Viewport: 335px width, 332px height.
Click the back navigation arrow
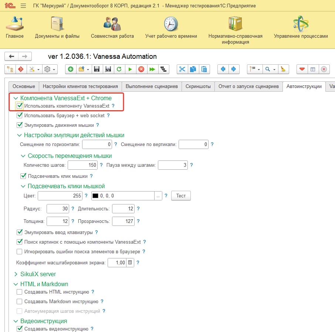(x=11, y=57)
